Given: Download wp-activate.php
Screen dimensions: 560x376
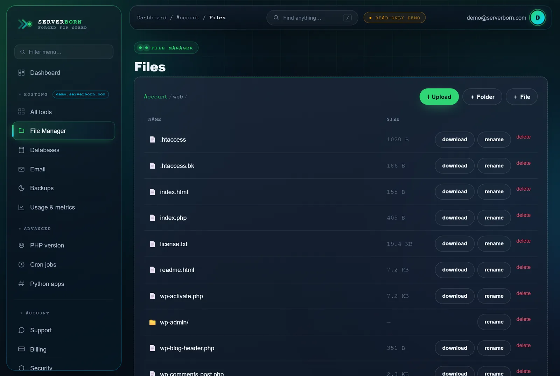Looking at the screenshot, I should coord(455,296).
